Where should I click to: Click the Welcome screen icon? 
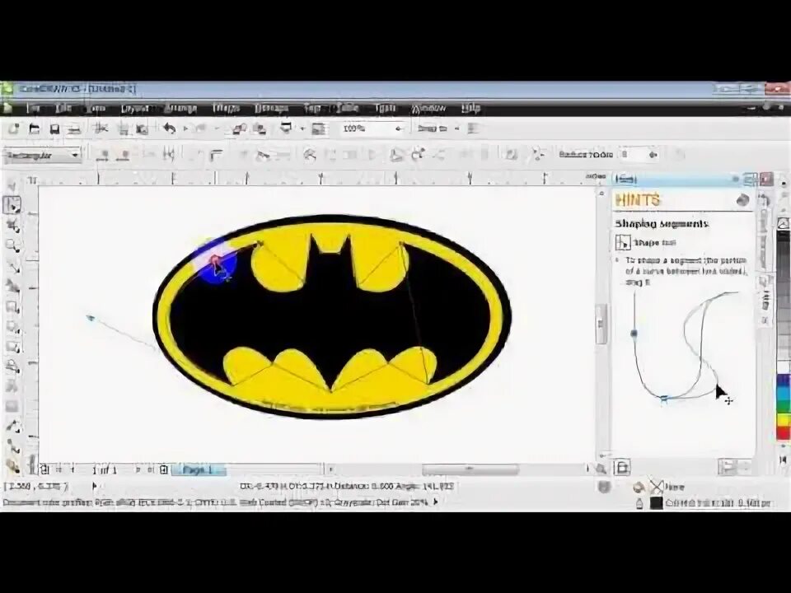tap(319, 129)
